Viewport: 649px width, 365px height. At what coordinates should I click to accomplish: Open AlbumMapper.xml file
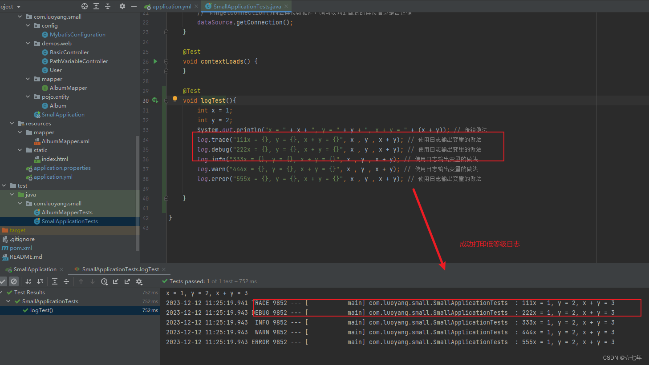[x=65, y=141]
